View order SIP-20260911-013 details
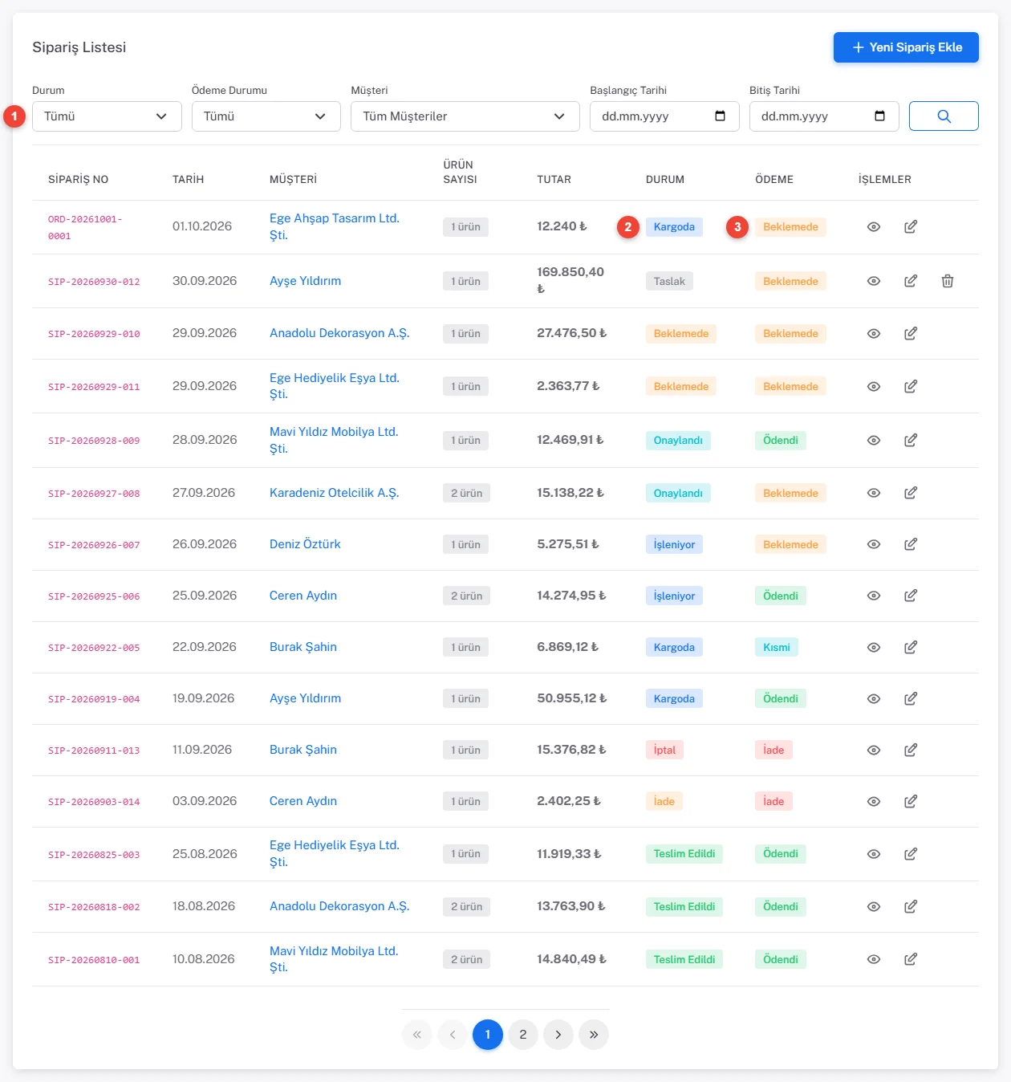1011x1082 pixels. (x=874, y=750)
